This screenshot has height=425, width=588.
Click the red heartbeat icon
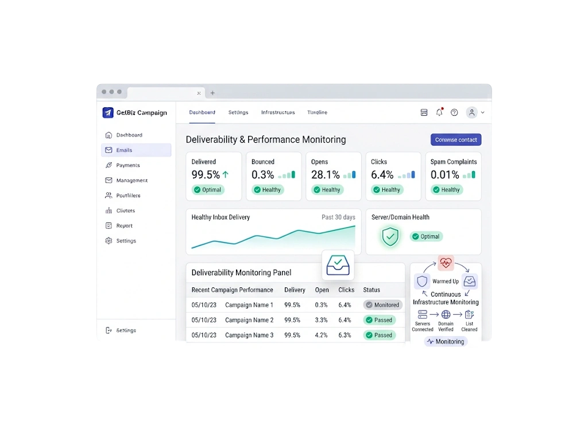[446, 263]
